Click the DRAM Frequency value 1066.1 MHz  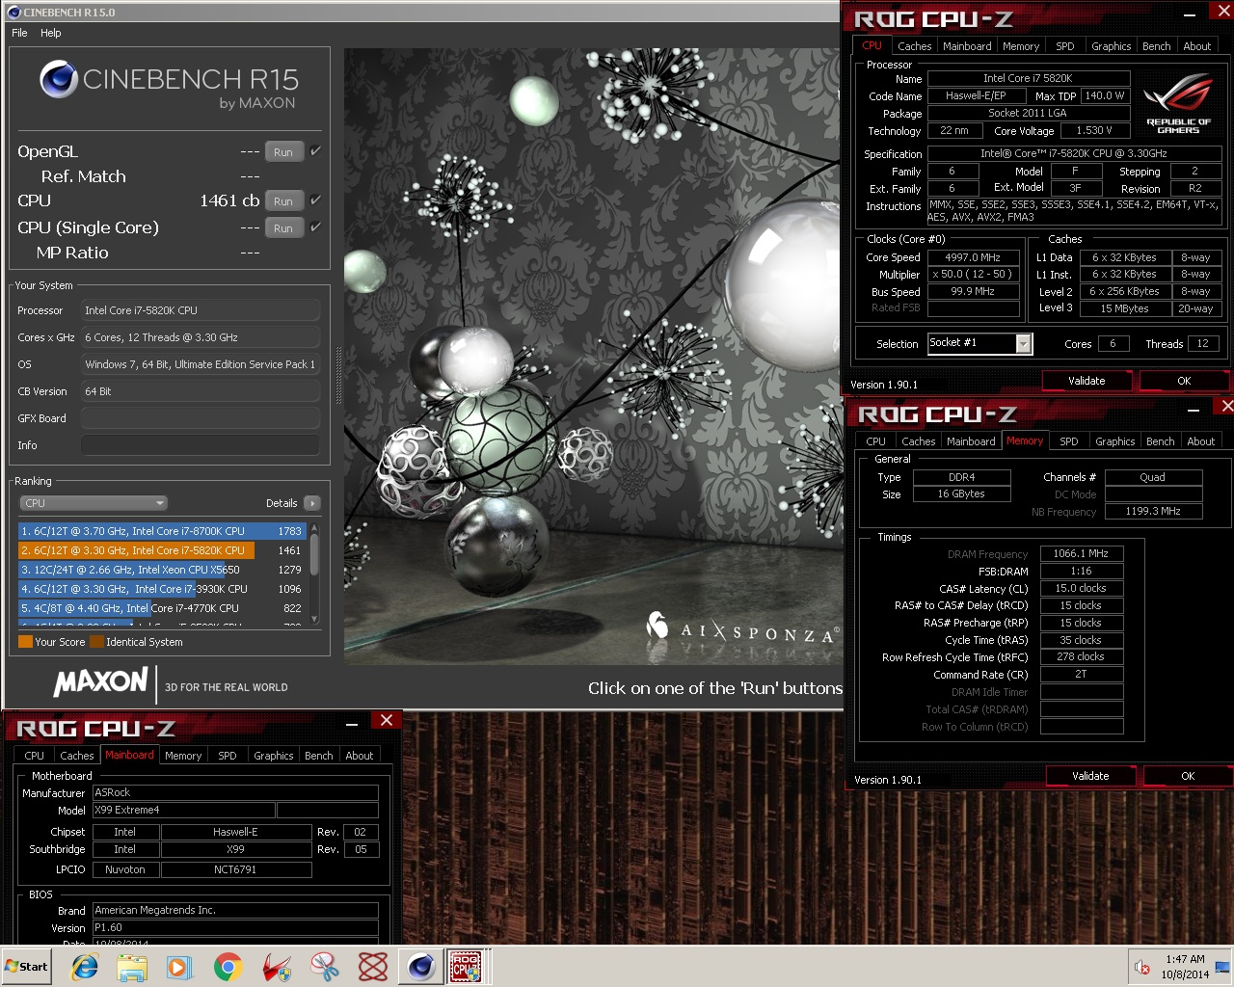coord(1081,553)
